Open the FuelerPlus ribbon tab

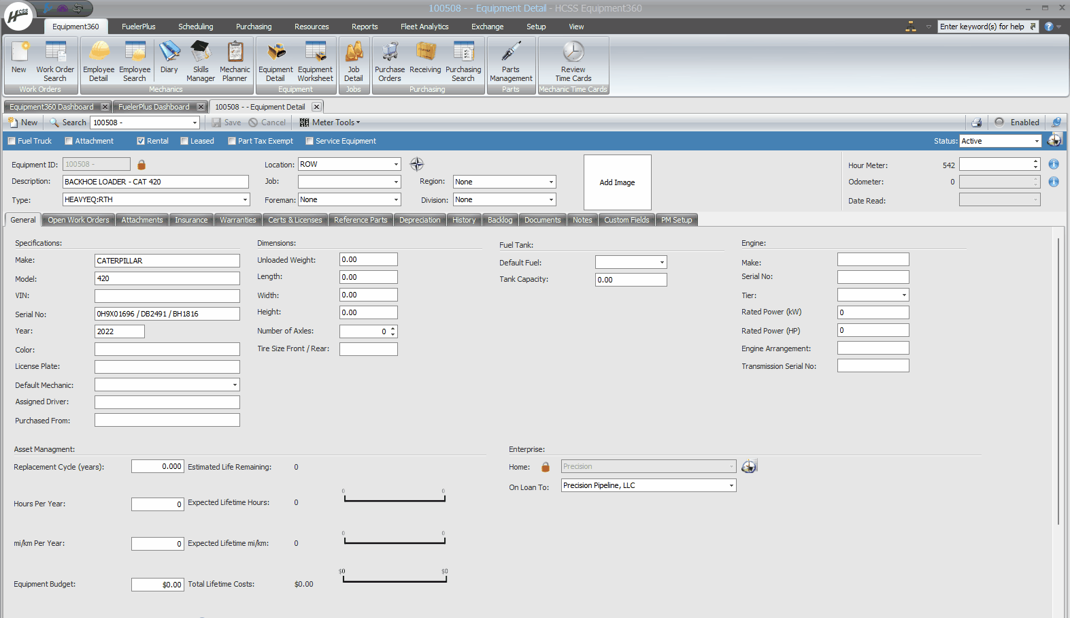coord(139,27)
